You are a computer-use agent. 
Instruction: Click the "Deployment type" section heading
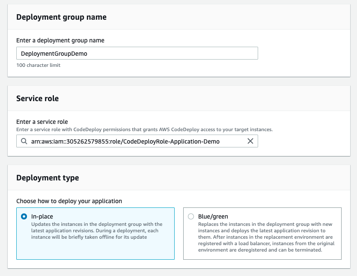point(48,177)
